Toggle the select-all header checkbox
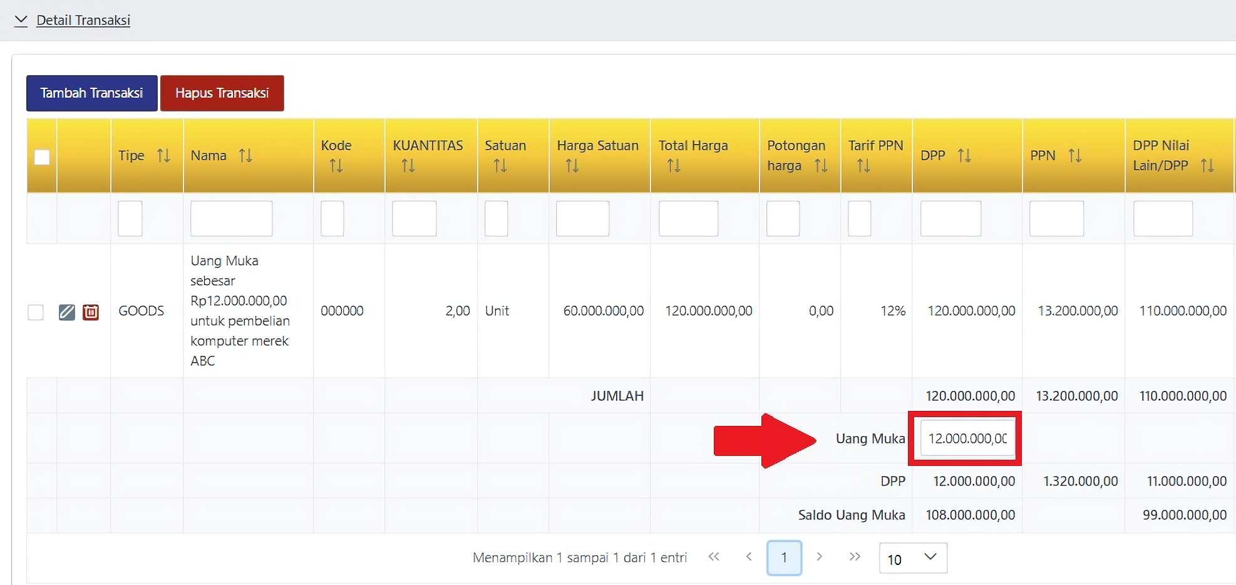 (x=42, y=157)
